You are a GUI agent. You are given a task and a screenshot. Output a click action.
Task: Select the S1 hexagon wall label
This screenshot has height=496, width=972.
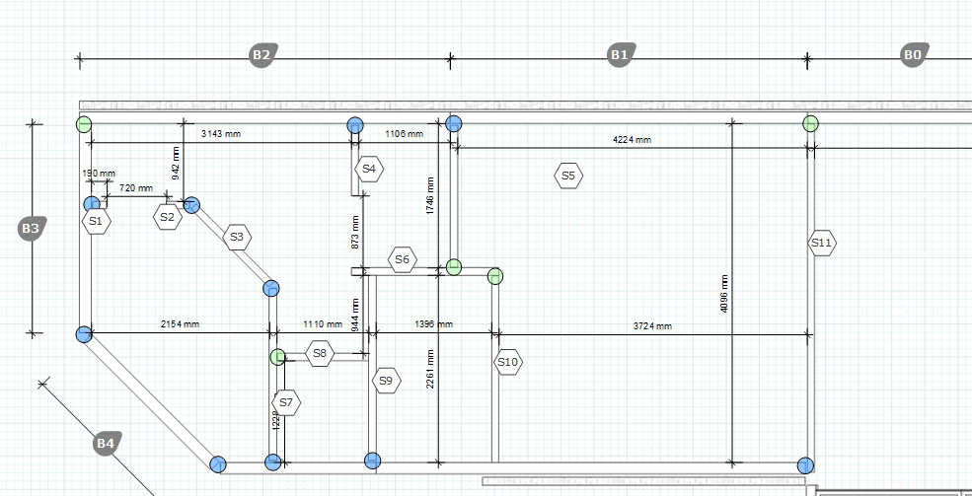(96, 222)
